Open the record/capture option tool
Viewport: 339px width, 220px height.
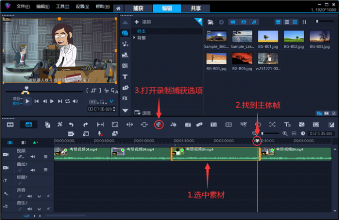click(x=159, y=124)
